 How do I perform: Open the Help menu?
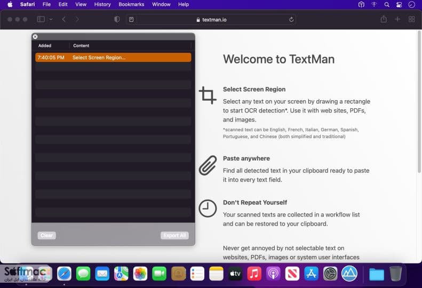[184, 4]
